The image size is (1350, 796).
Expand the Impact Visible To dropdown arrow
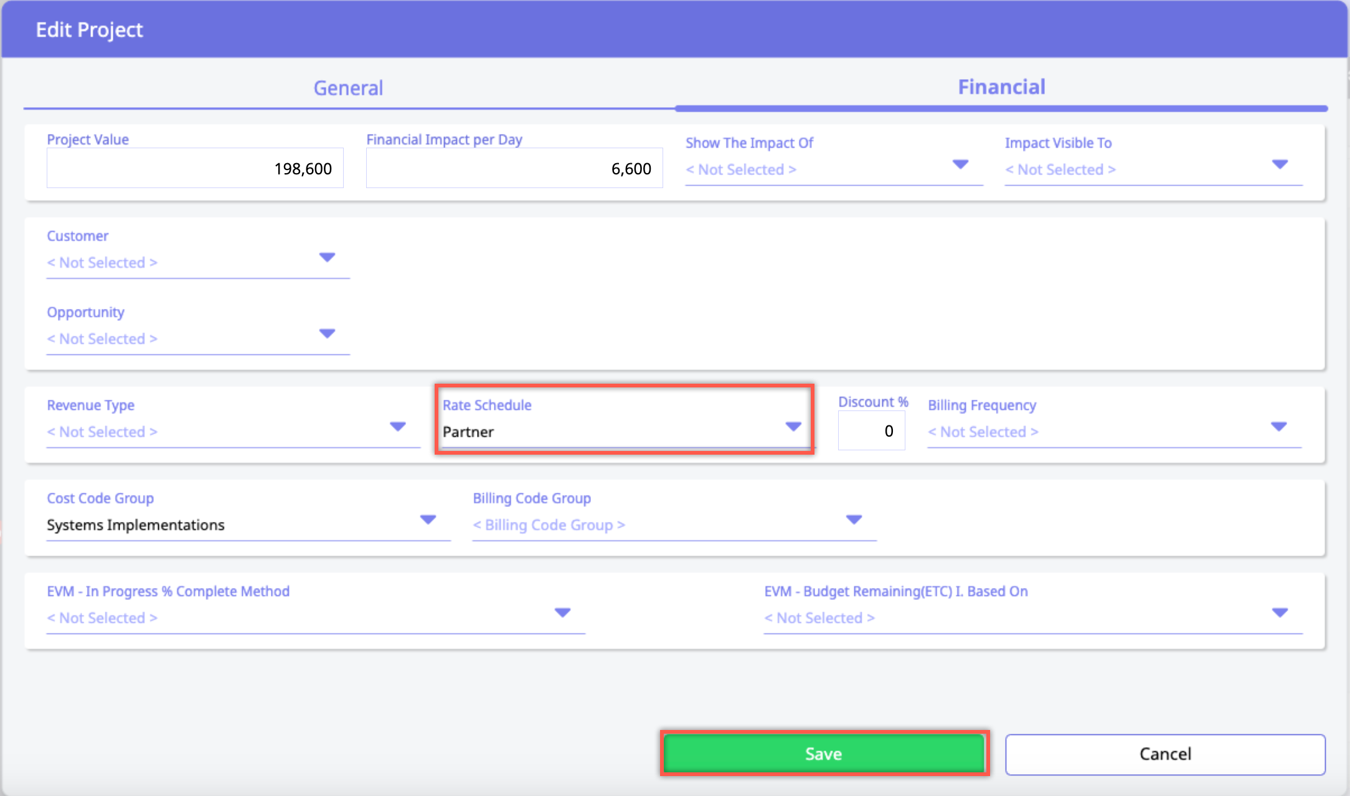[x=1280, y=165]
